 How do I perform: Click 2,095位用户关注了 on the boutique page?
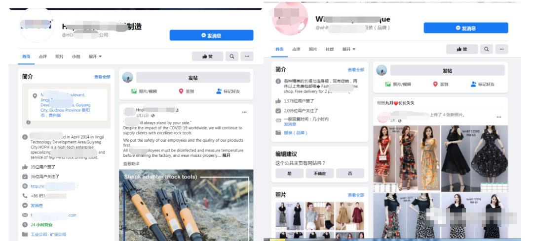pos(301,111)
